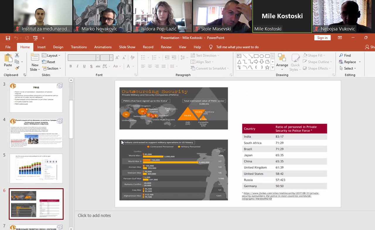Click the Sign in button

click(322, 38)
